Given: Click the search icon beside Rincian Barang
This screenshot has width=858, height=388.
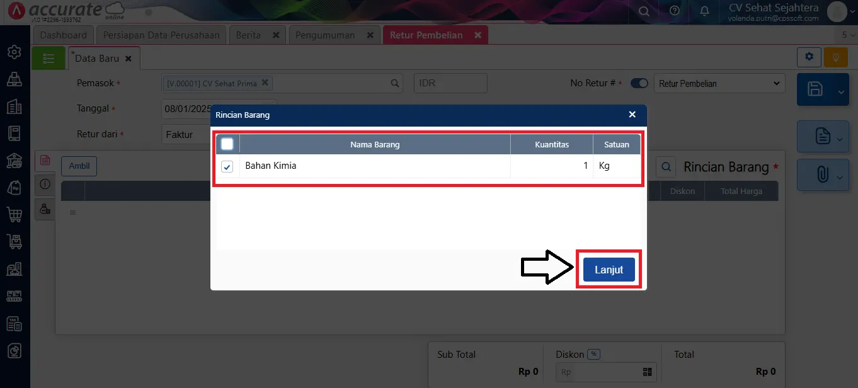Looking at the screenshot, I should [x=666, y=167].
